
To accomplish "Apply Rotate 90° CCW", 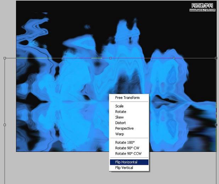I will (129, 153).
